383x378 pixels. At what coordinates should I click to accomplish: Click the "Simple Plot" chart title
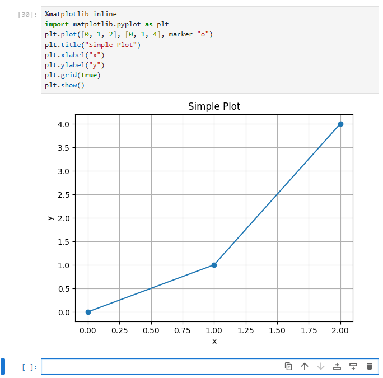point(214,106)
